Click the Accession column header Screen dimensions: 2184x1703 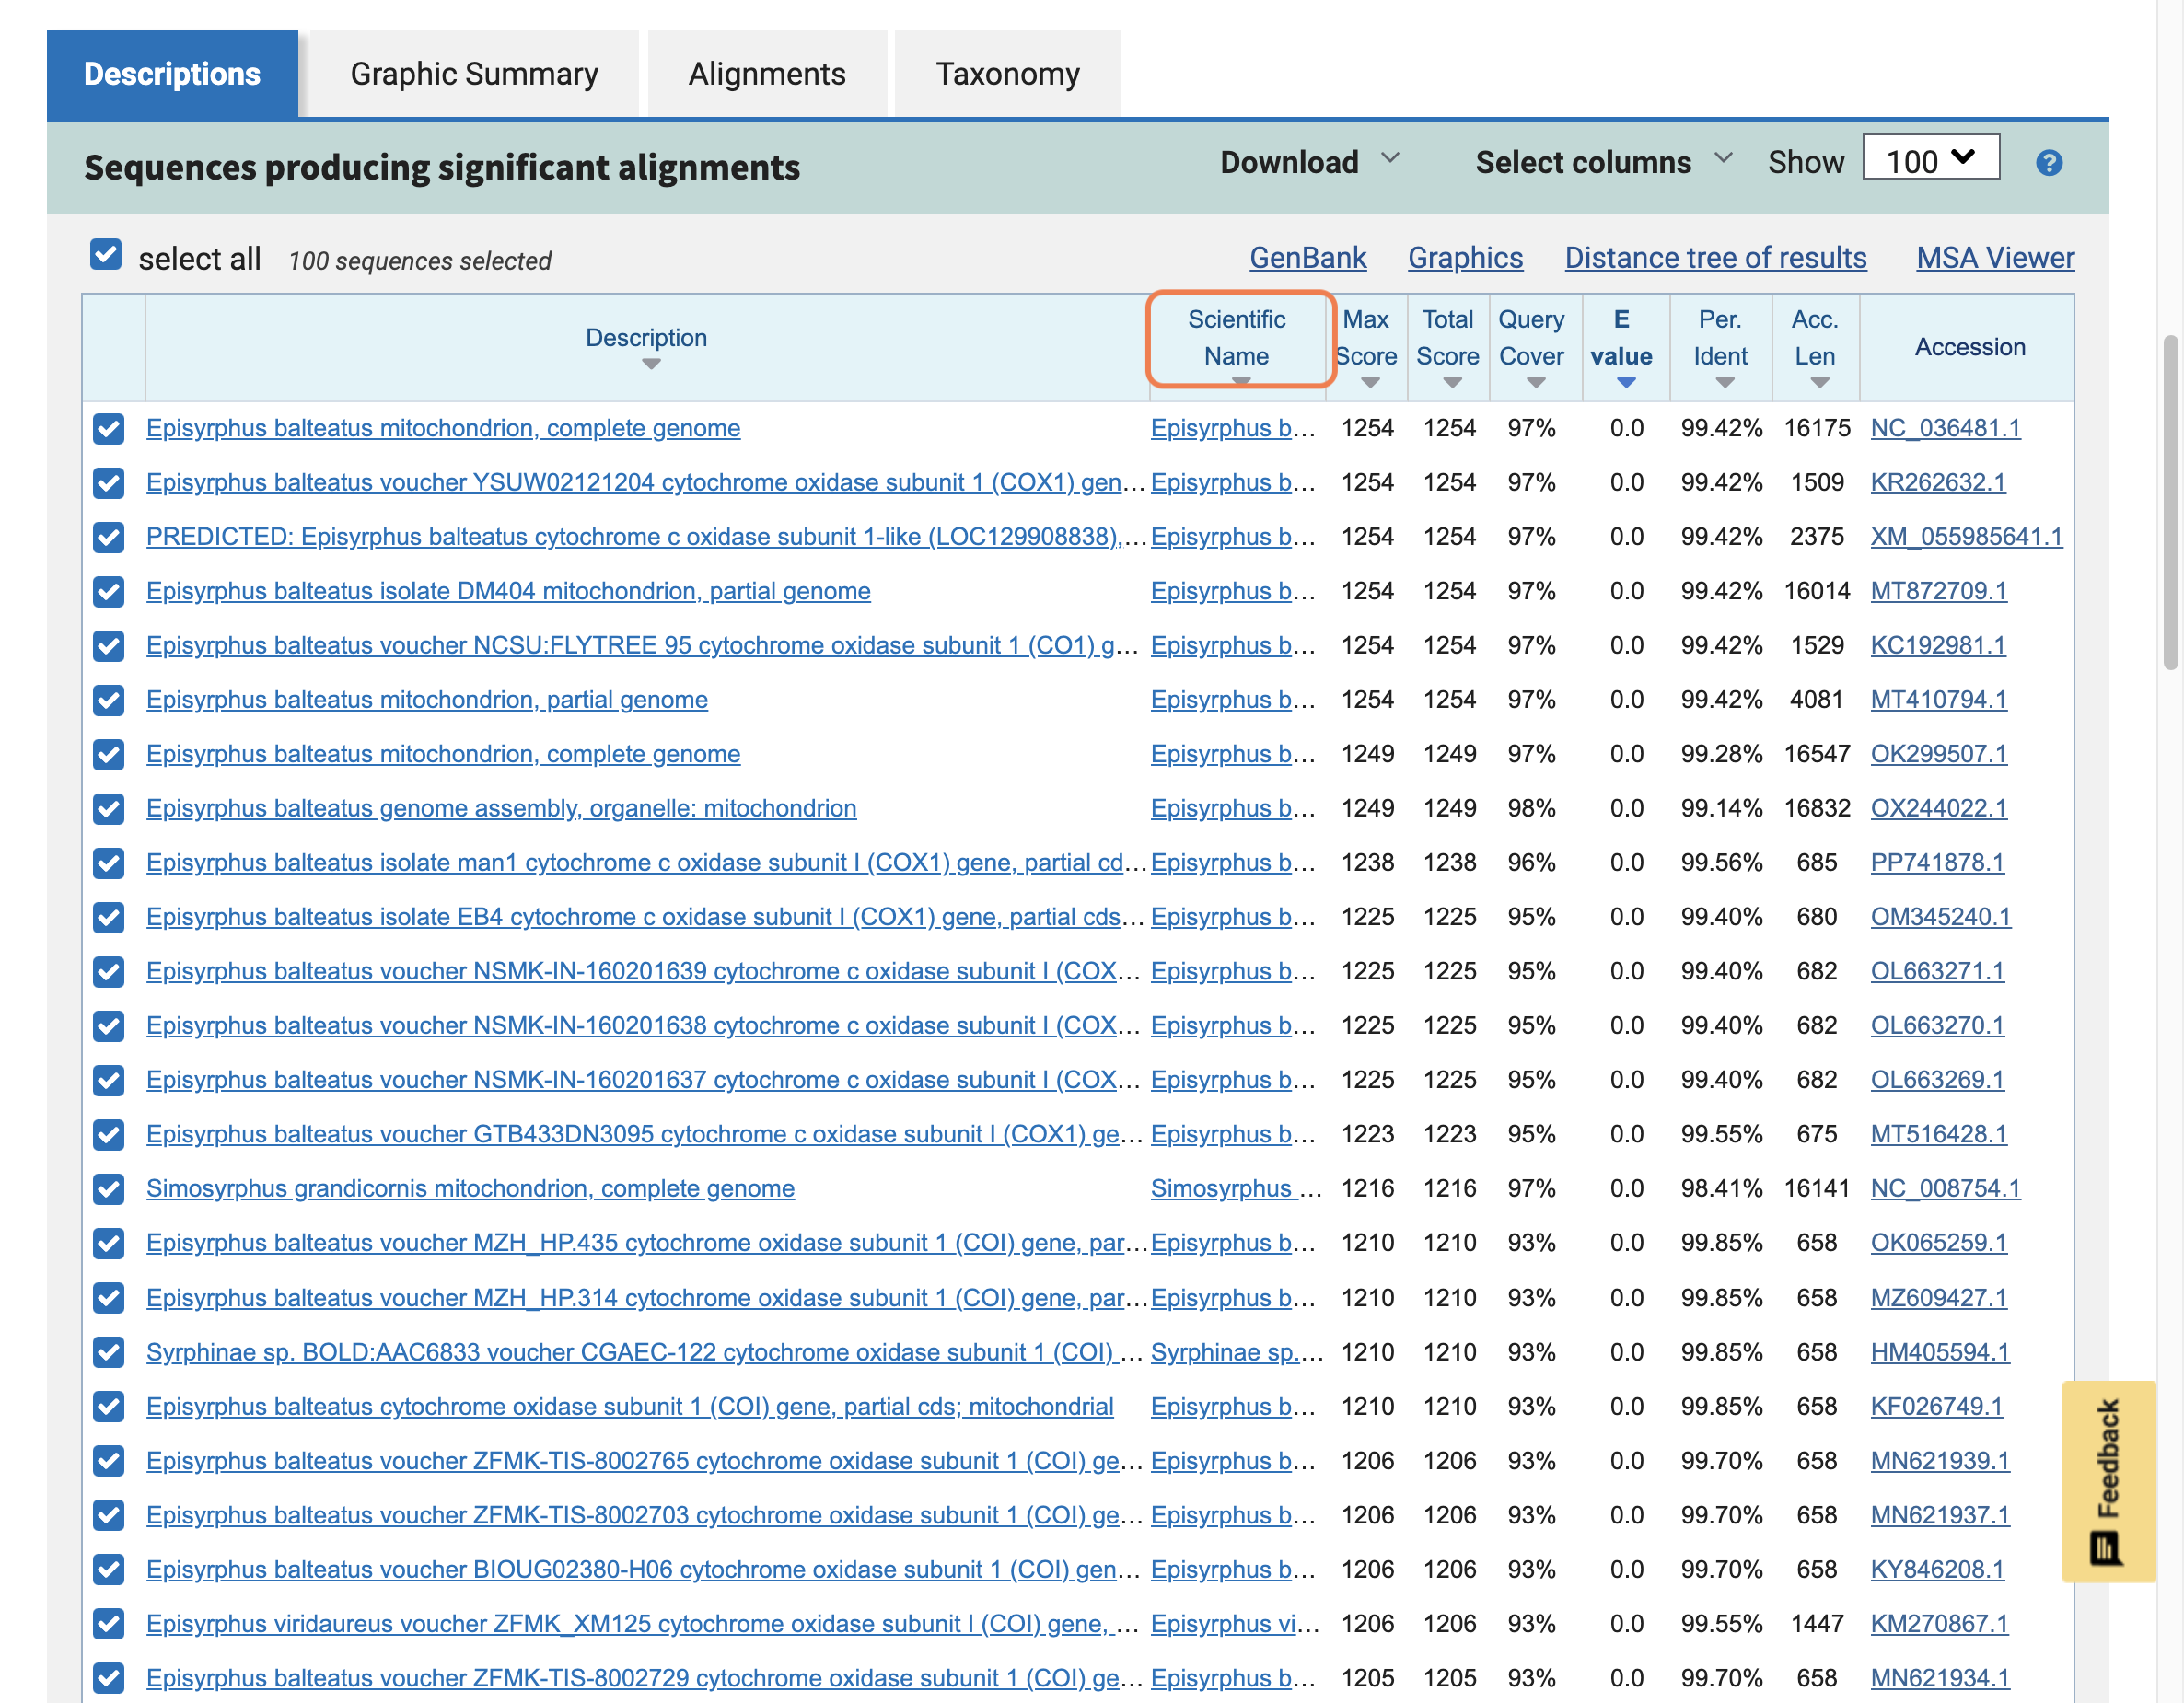click(x=1969, y=347)
